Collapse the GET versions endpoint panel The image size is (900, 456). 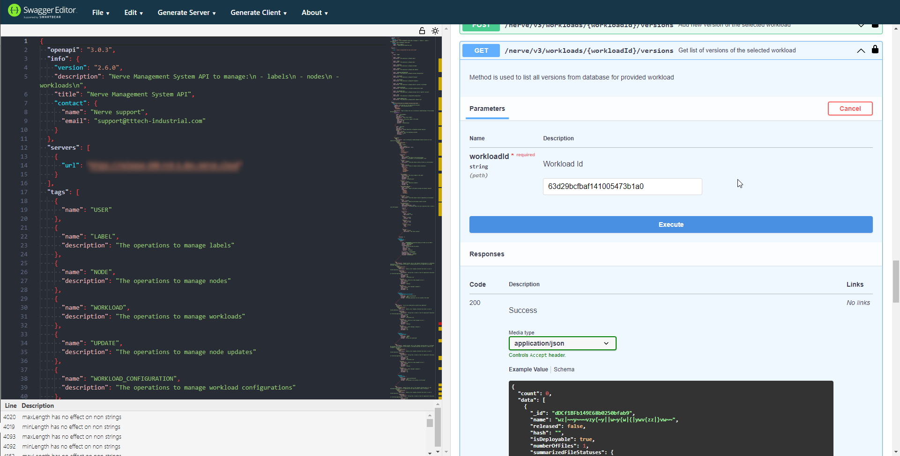point(861,51)
